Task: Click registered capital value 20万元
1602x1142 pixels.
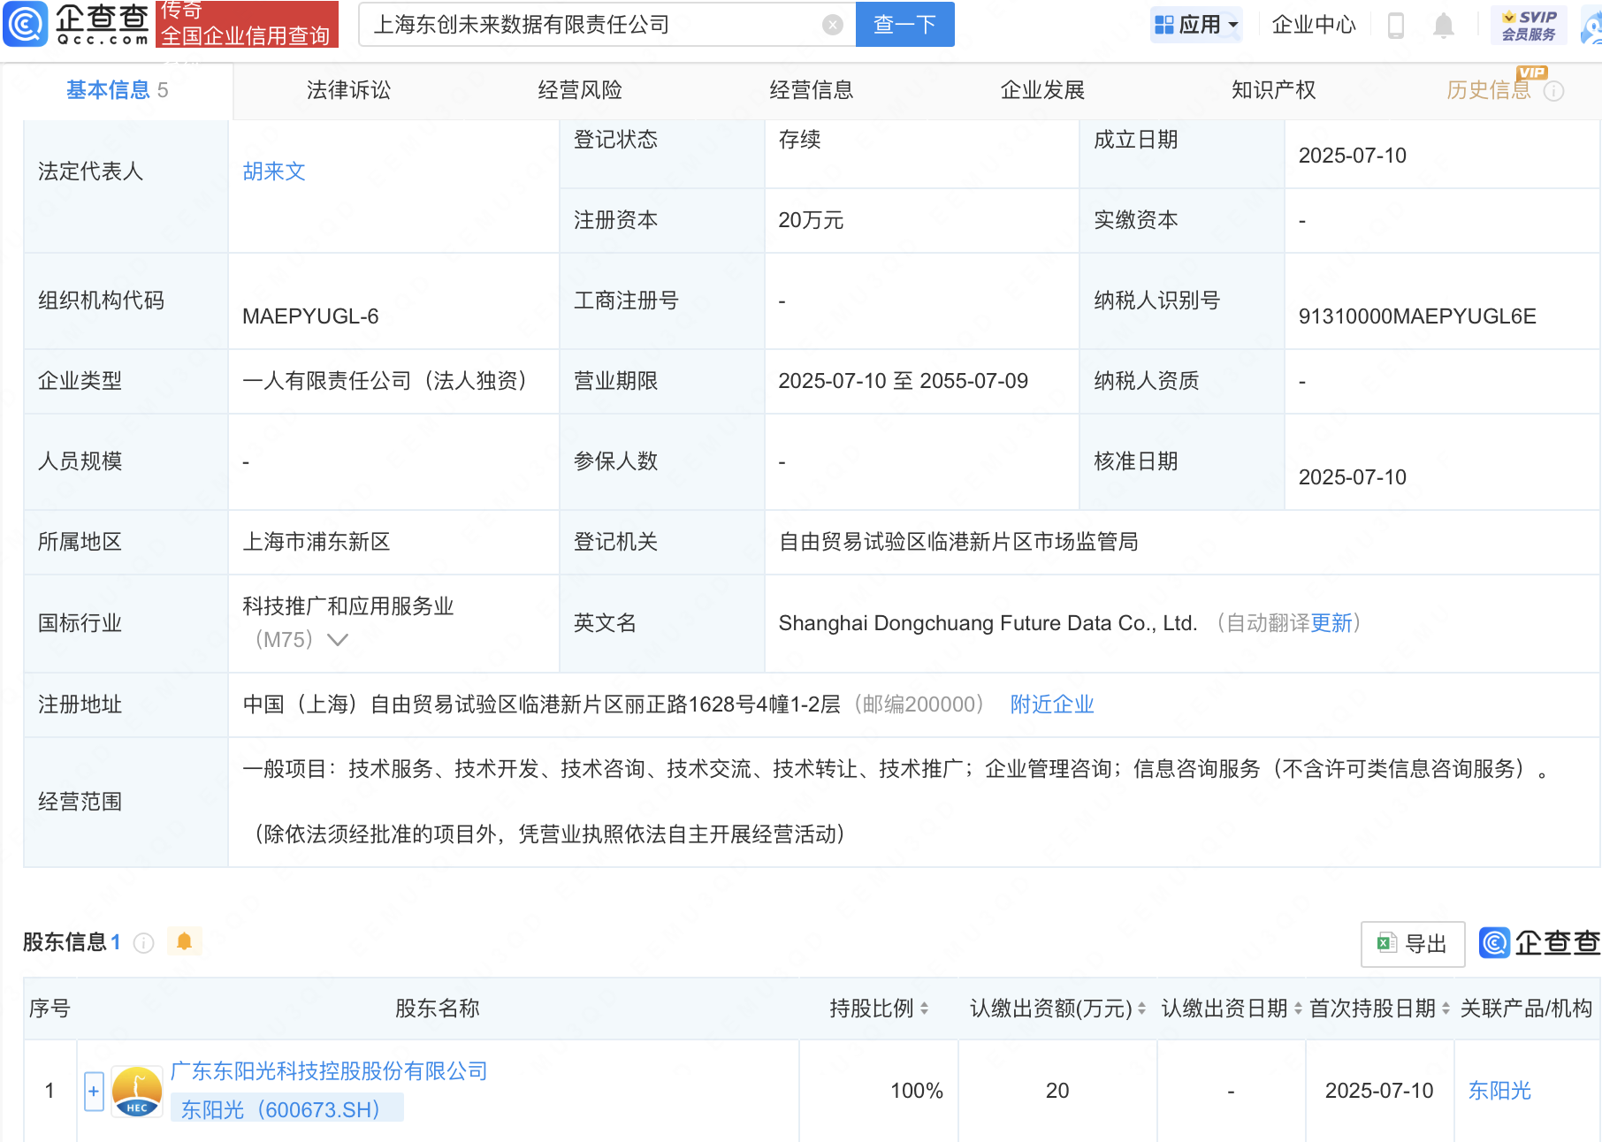Action: [811, 220]
